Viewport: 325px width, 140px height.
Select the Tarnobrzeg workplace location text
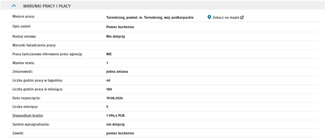click(150, 18)
